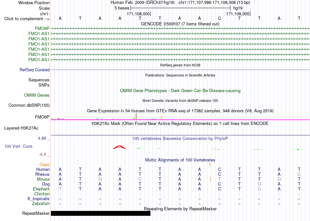The height and width of the screenshot is (221, 310).
Task: Click the 'RefSeq genes from NCBI' title
Action: pos(180,65)
